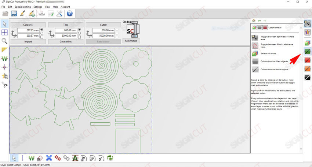Screen dimensions: 312x167
Task: Click the red diamond with shadow icon
Action: pyautogui.click(x=40, y=158)
